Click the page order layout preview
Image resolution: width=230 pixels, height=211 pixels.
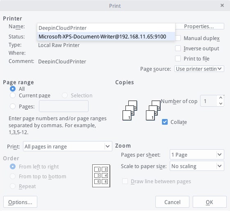click(101, 176)
